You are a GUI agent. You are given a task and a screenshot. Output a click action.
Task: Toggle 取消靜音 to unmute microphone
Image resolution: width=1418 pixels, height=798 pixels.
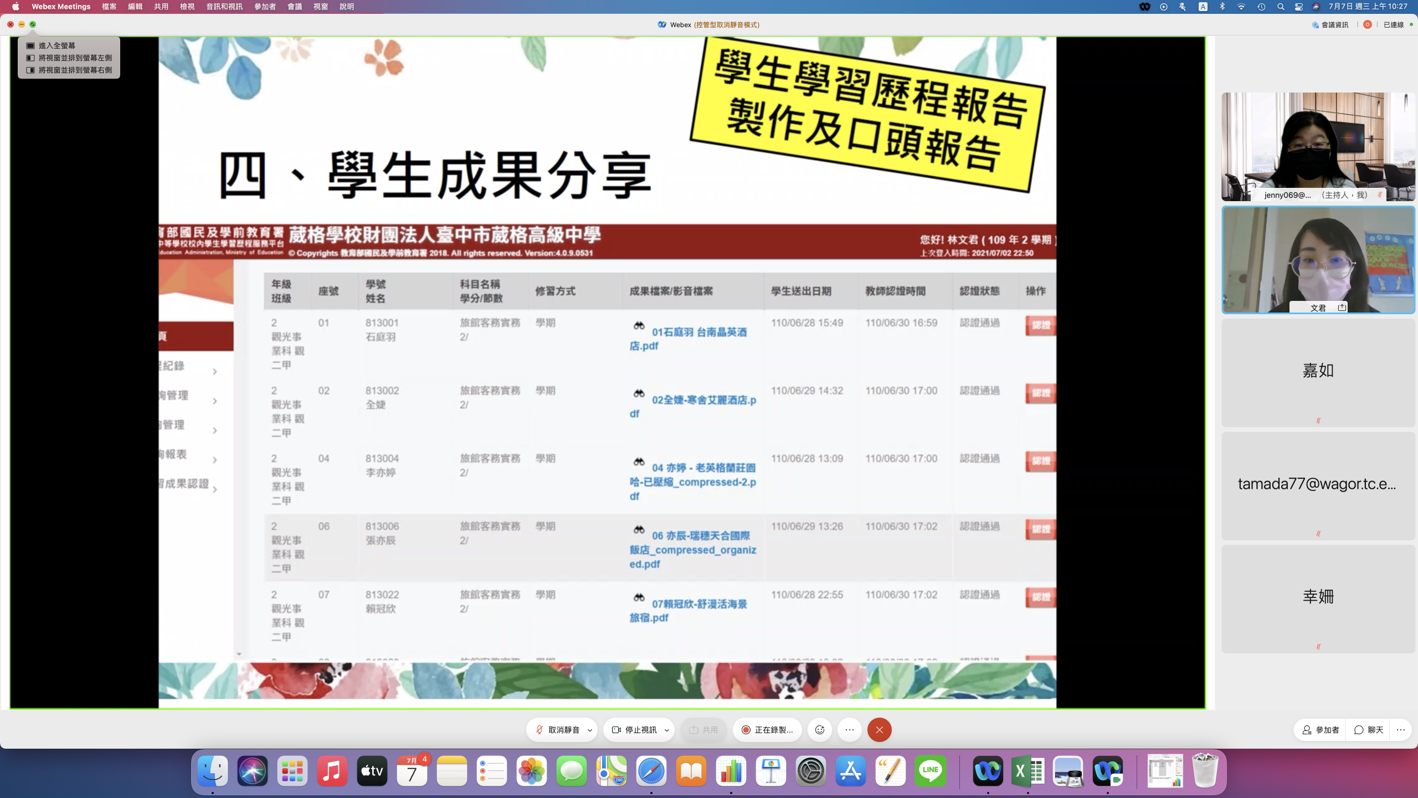coord(557,730)
